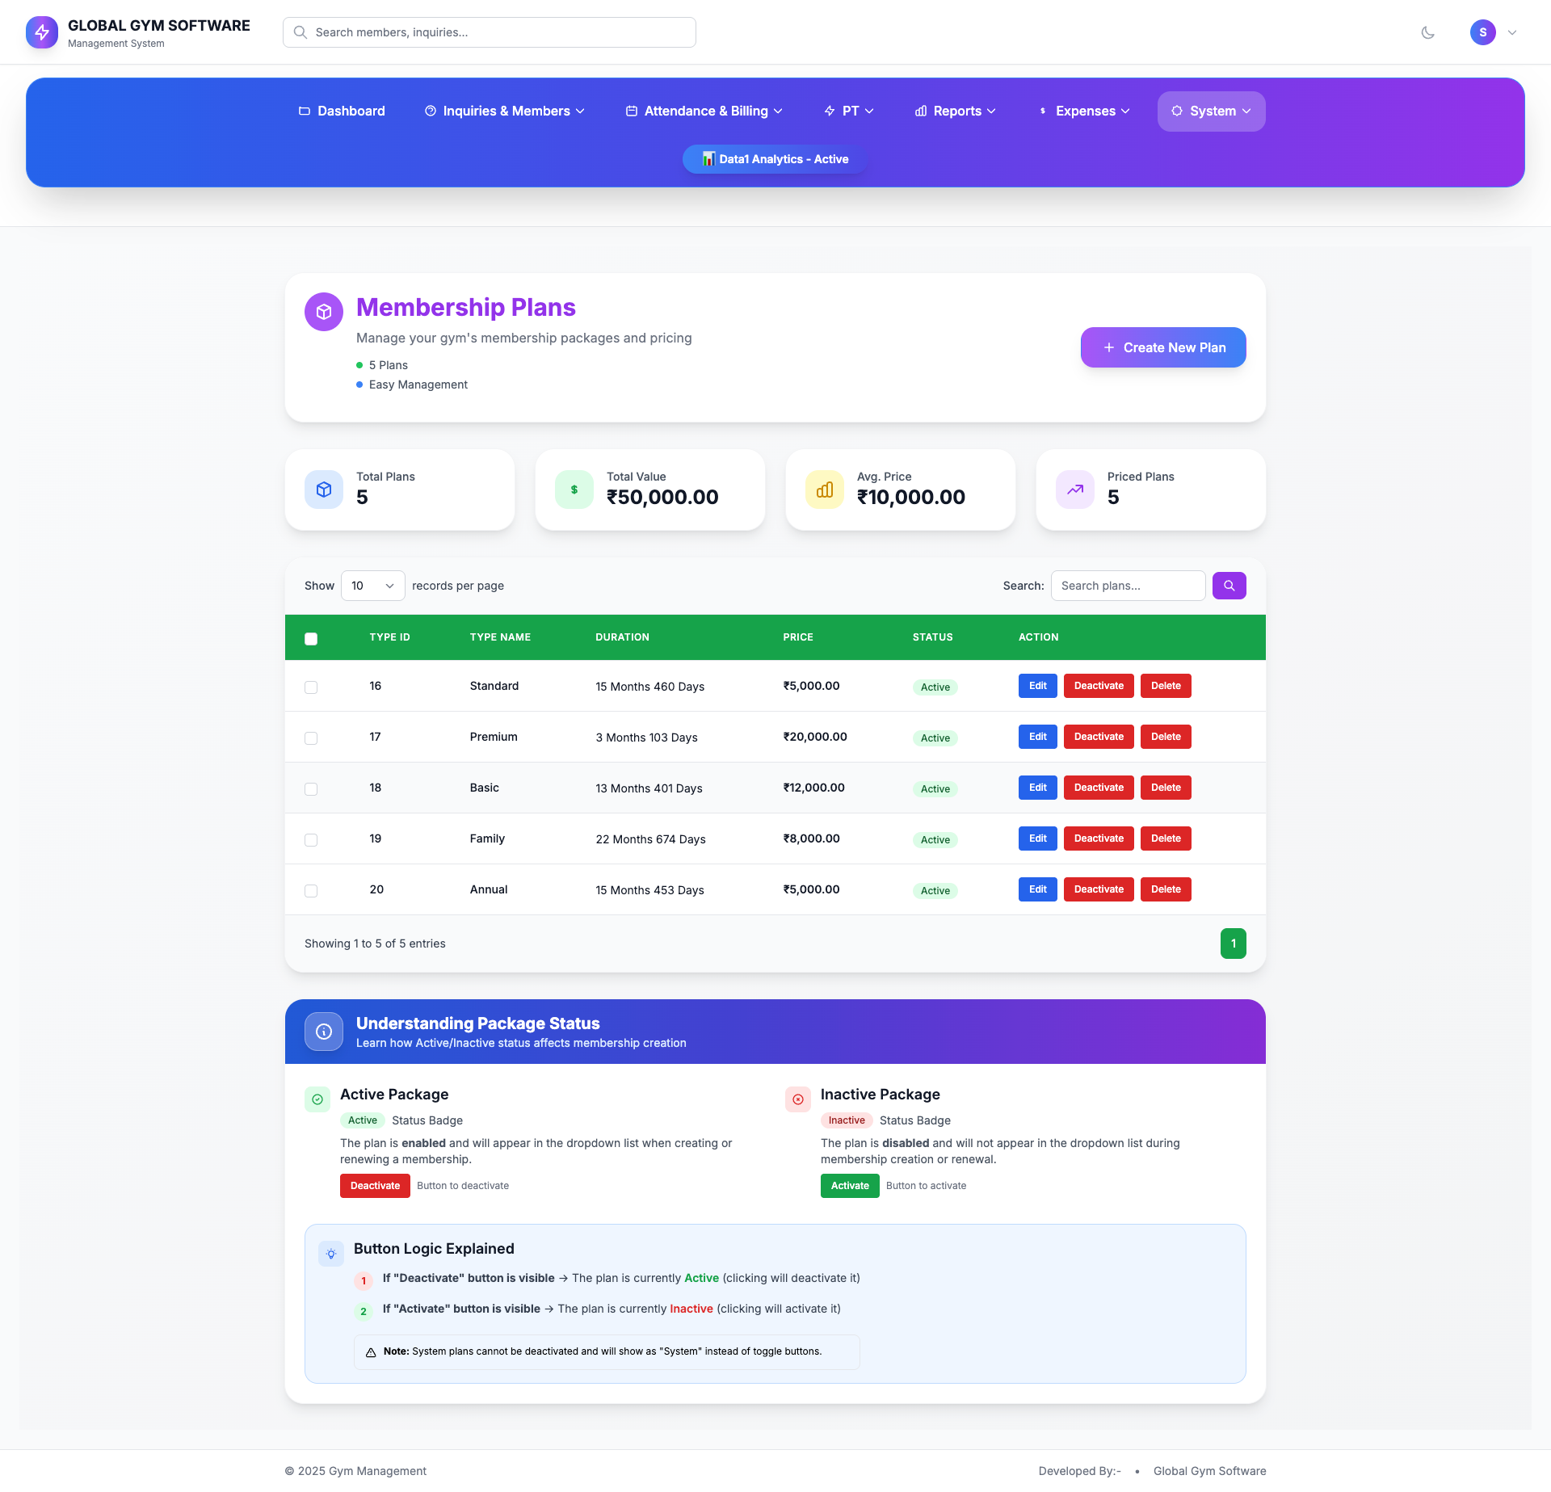The height and width of the screenshot is (1492, 1551).
Task: Click the Membership Plans cube icon
Action: (324, 312)
